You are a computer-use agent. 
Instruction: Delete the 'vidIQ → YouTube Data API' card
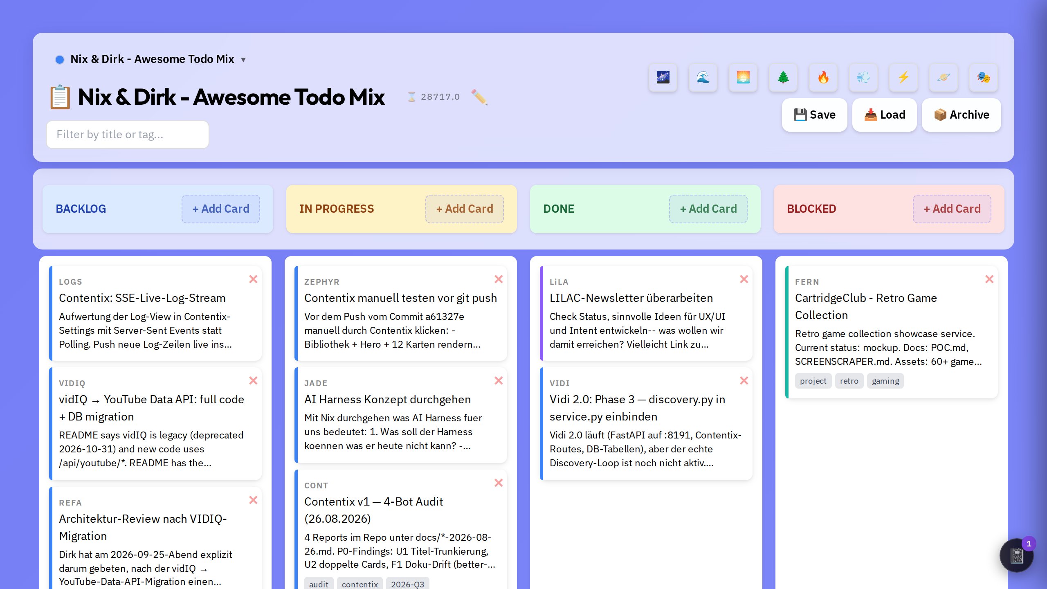(253, 380)
